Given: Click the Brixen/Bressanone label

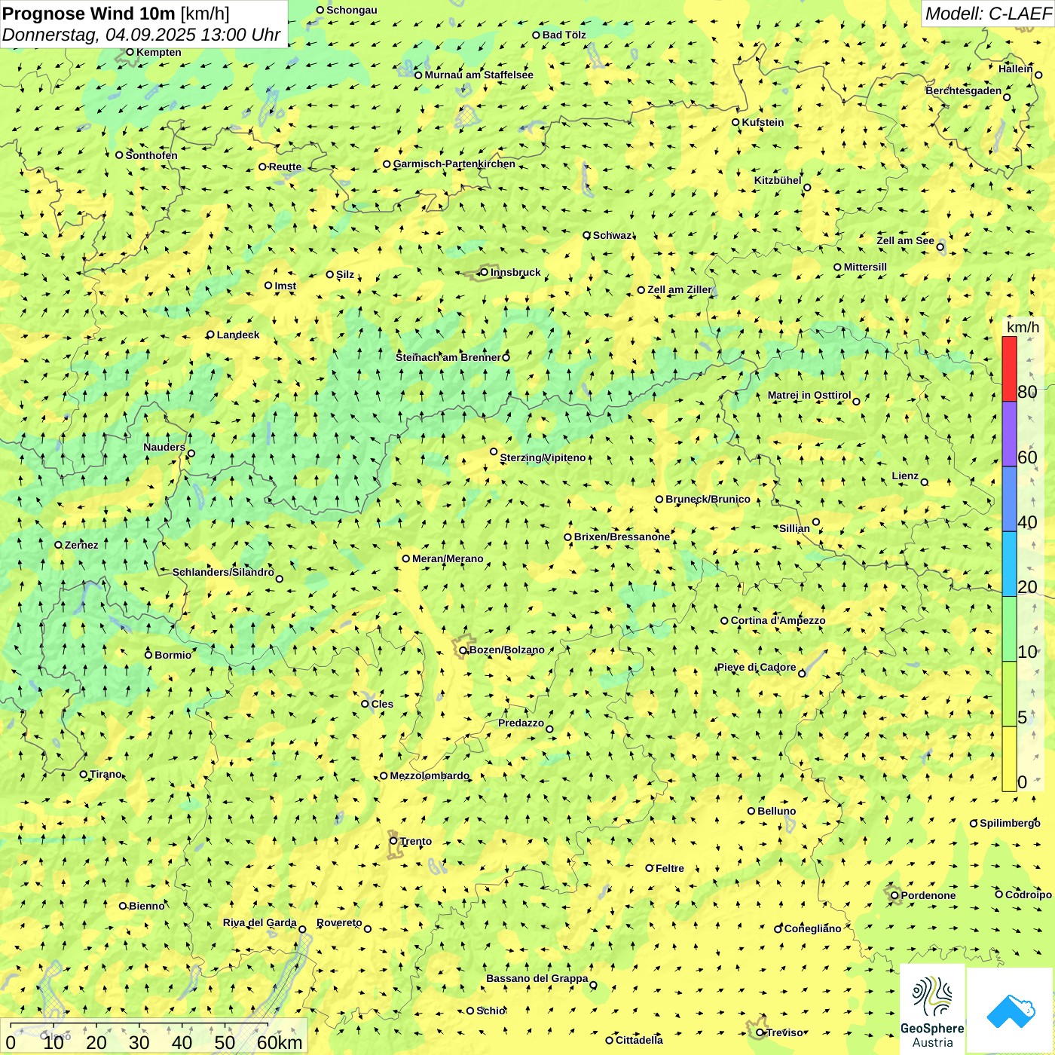Looking at the screenshot, I should point(622,537).
